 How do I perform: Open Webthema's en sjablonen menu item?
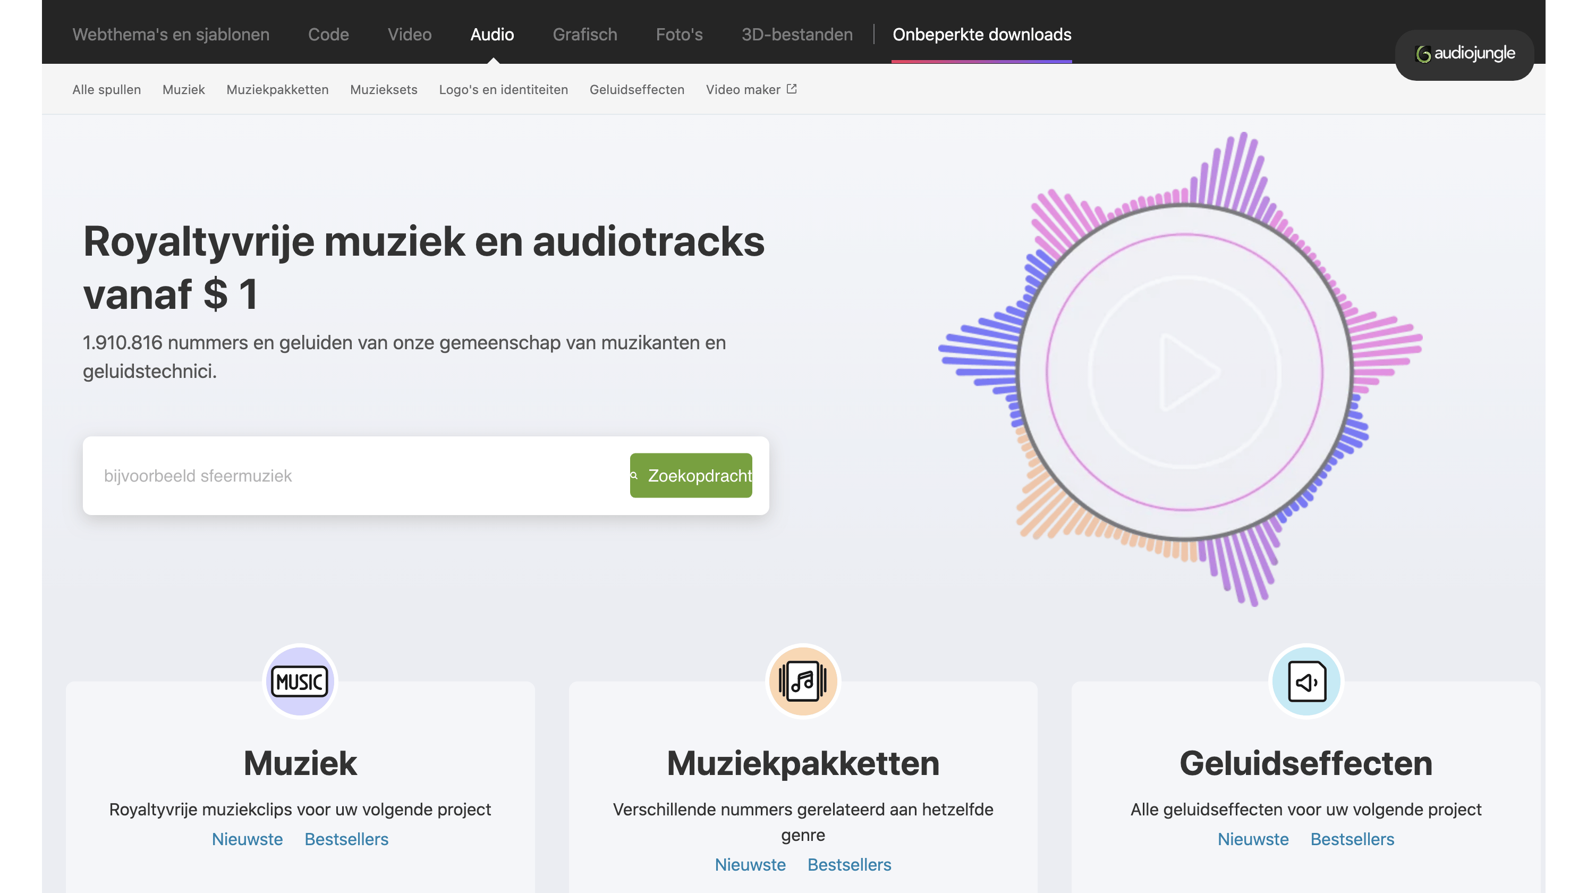click(171, 35)
